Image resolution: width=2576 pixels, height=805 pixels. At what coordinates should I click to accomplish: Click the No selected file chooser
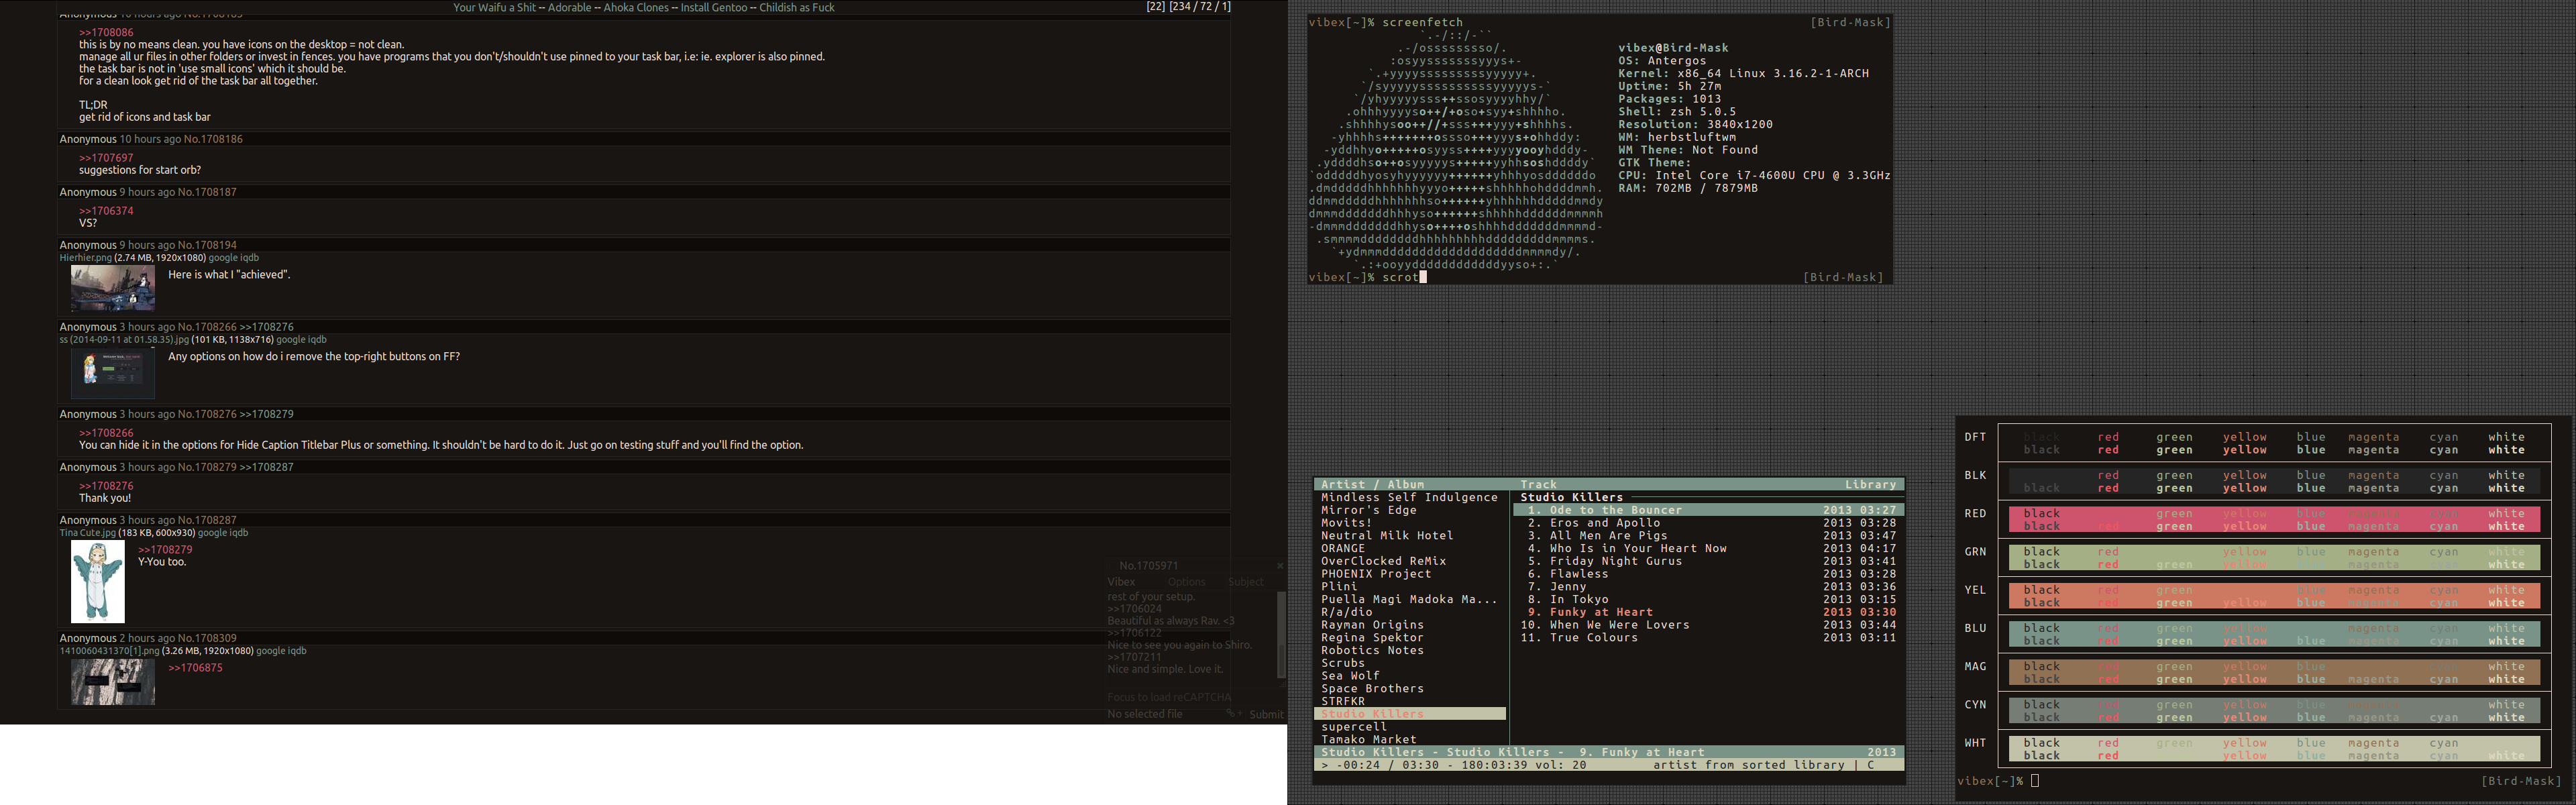click(1164, 714)
